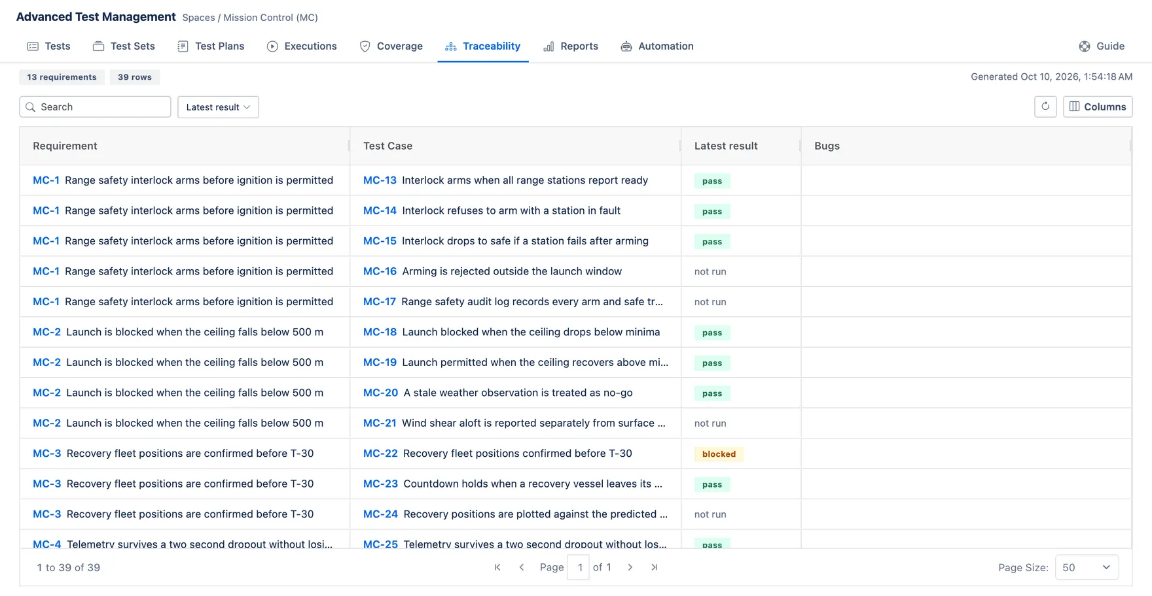
Task: Open requirement MC-3 in MC-22 row
Action: click(46, 454)
